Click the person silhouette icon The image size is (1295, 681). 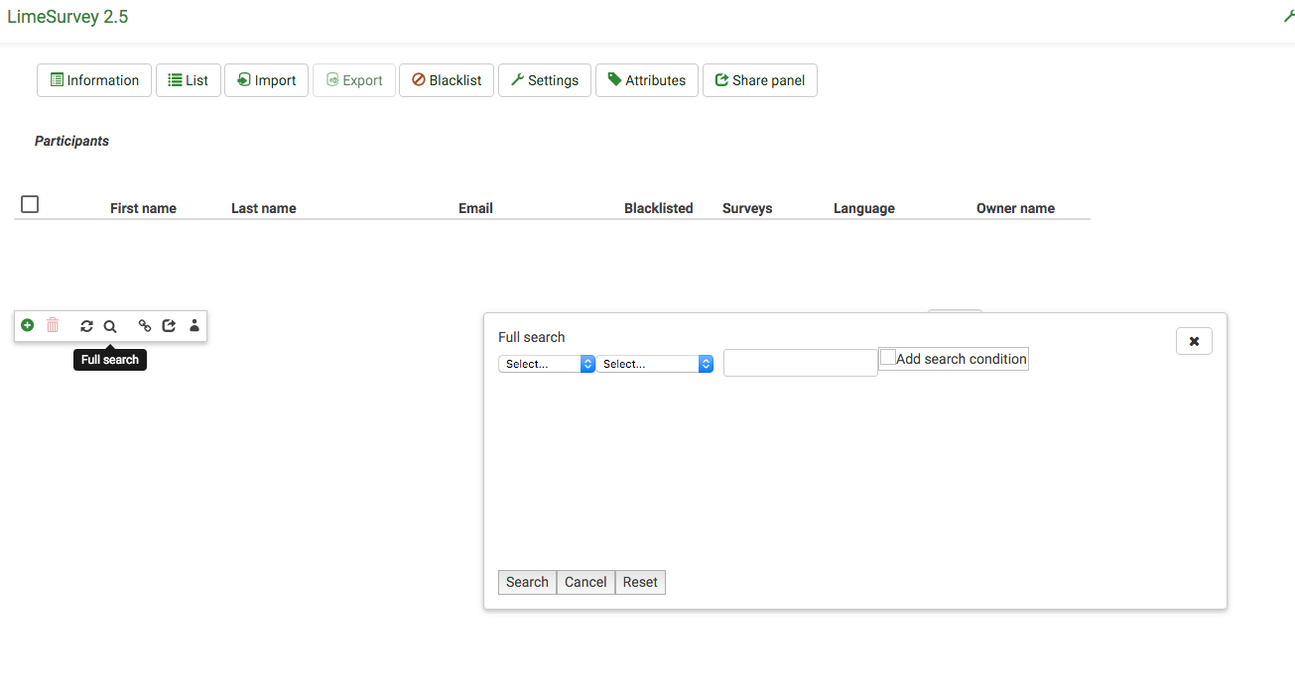point(194,325)
